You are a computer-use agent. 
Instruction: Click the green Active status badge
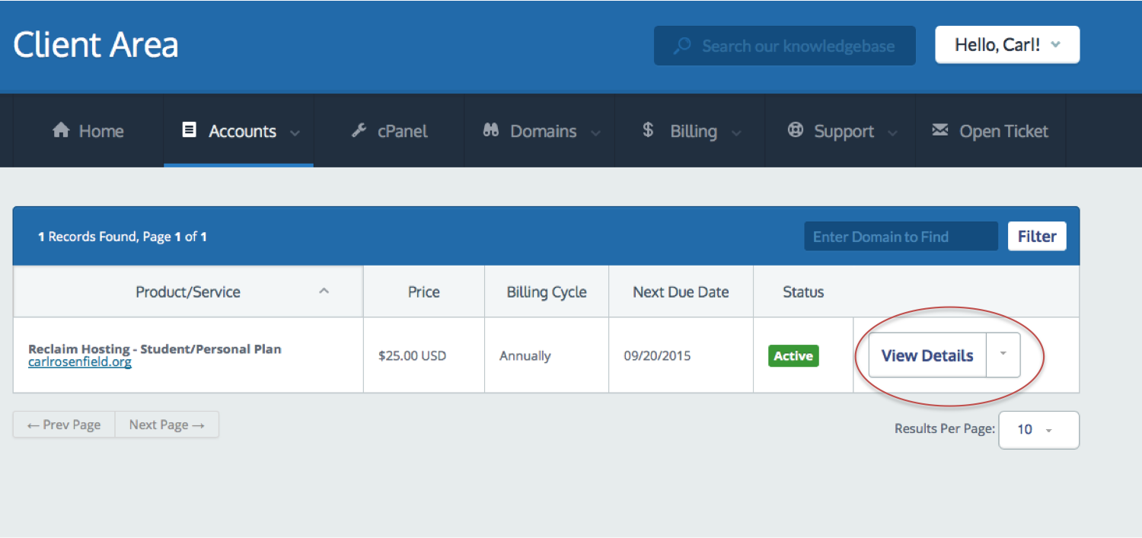(x=793, y=355)
